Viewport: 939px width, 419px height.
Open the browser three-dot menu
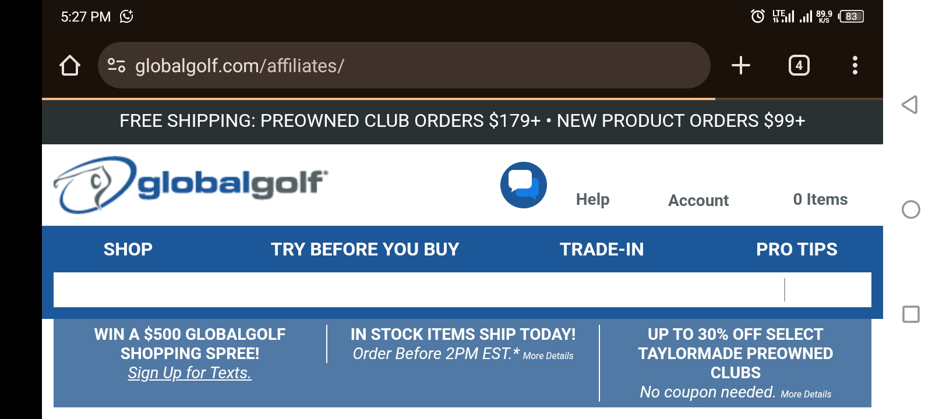pyautogui.click(x=855, y=65)
